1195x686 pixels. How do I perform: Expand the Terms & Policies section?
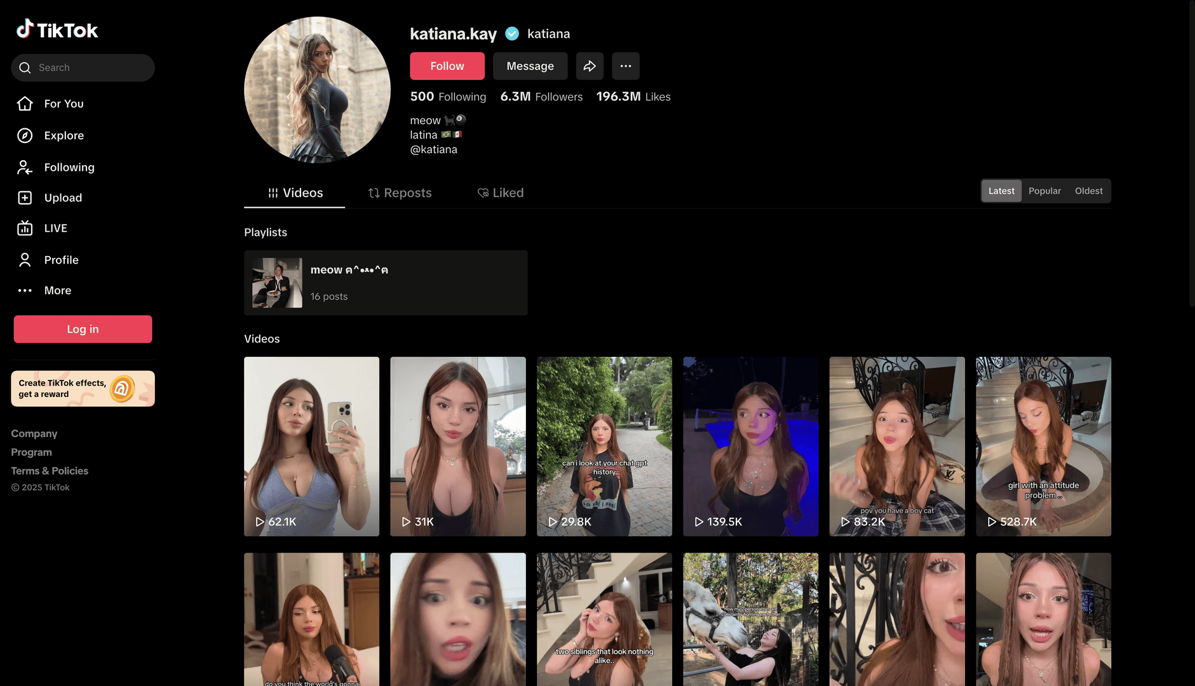pyautogui.click(x=50, y=471)
